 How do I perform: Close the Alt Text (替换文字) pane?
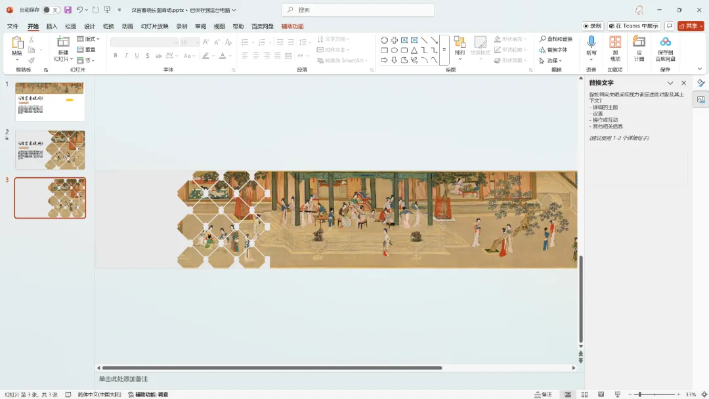pos(683,83)
